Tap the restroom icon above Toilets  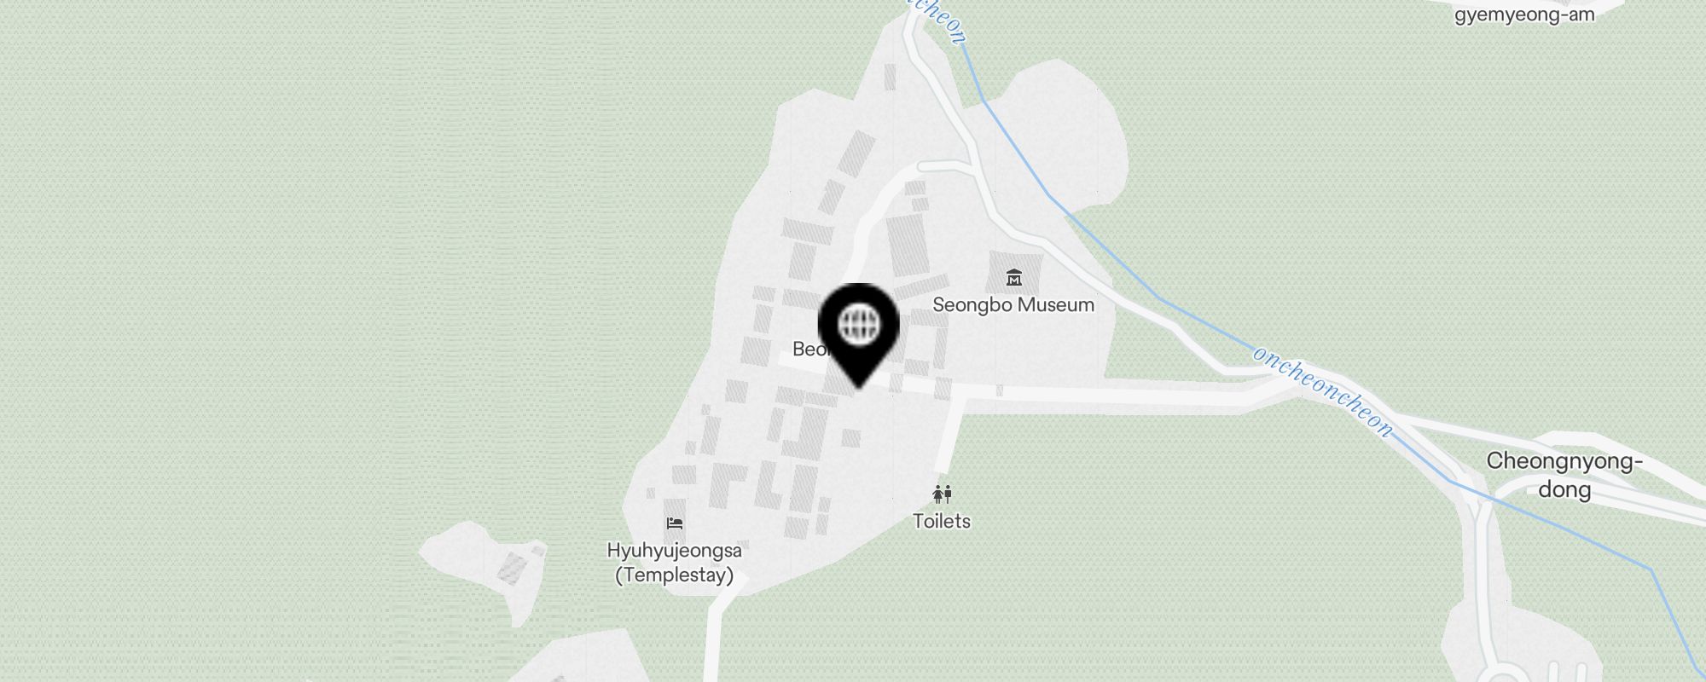click(x=942, y=494)
